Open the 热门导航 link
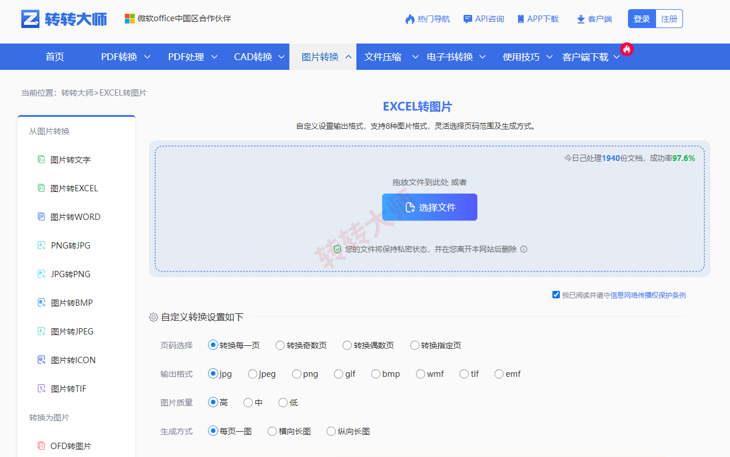Image resolution: width=730 pixels, height=457 pixels. coord(434,19)
